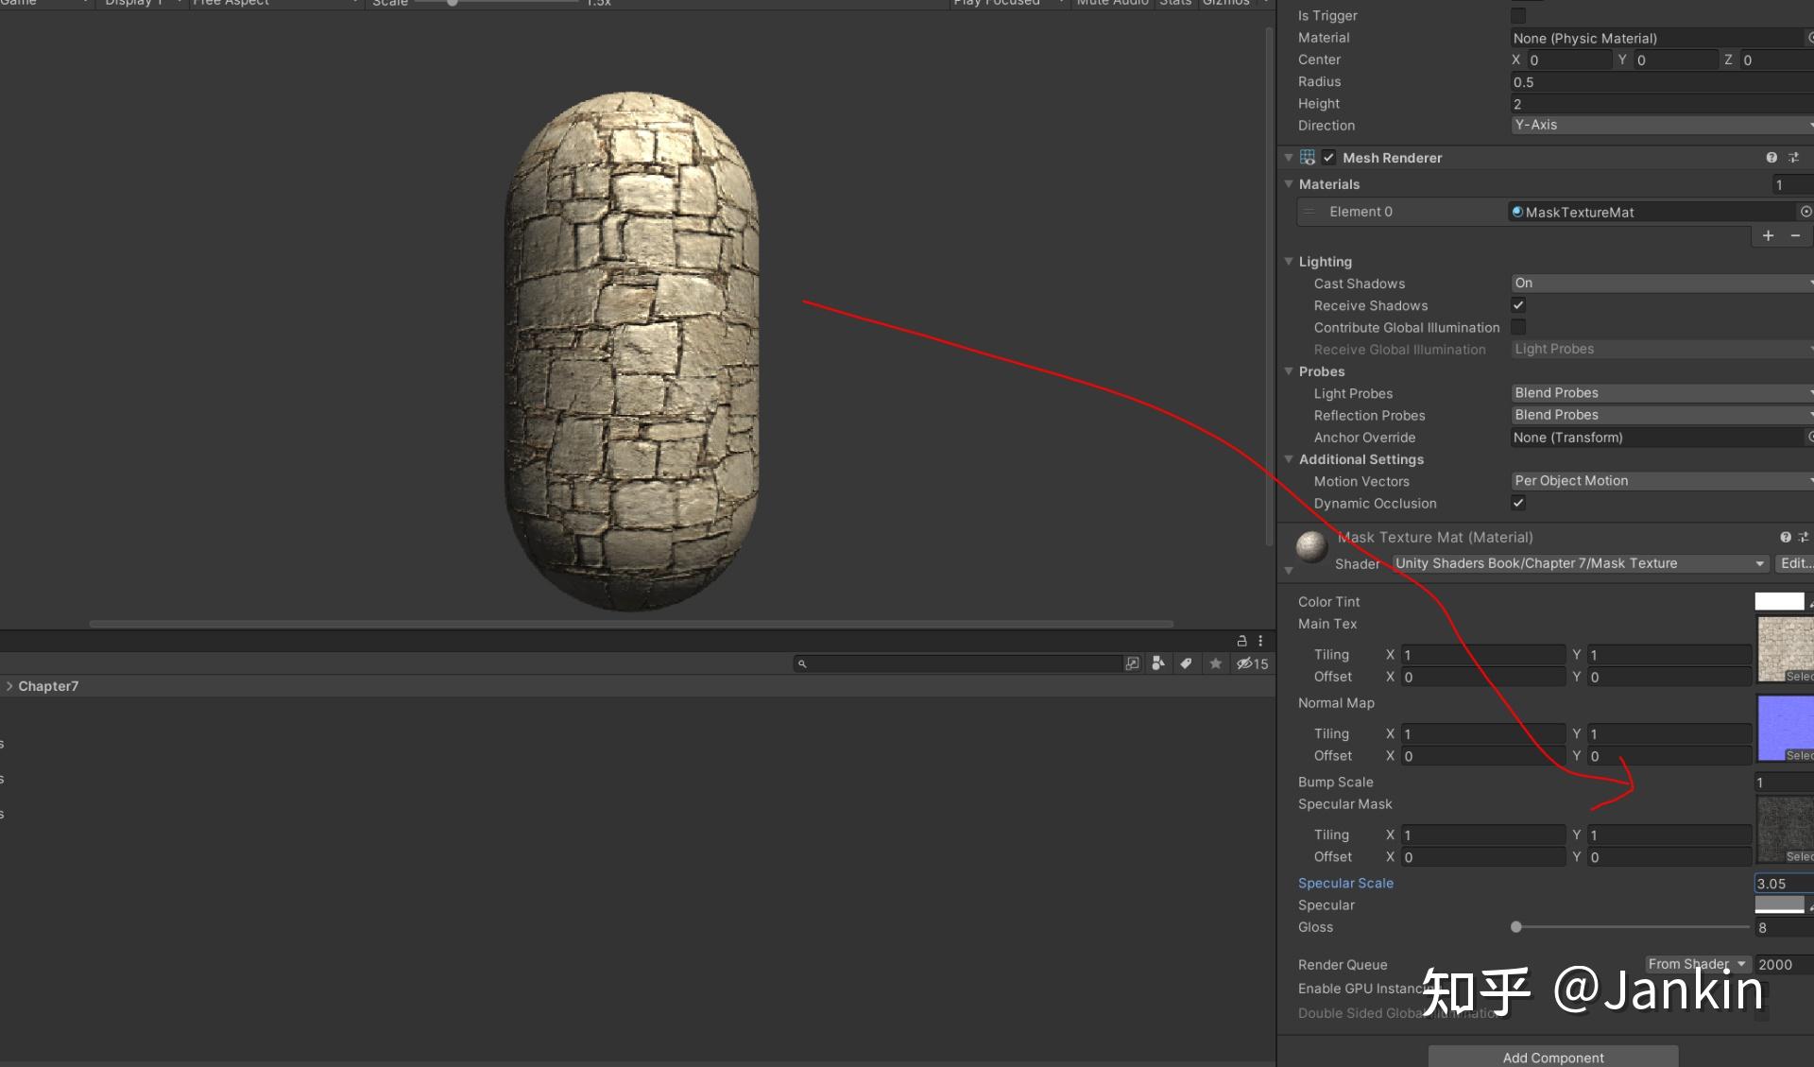The height and width of the screenshot is (1067, 1814).
Task: Open the Light Probes dropdown
Action: (x=1660, y=393)
